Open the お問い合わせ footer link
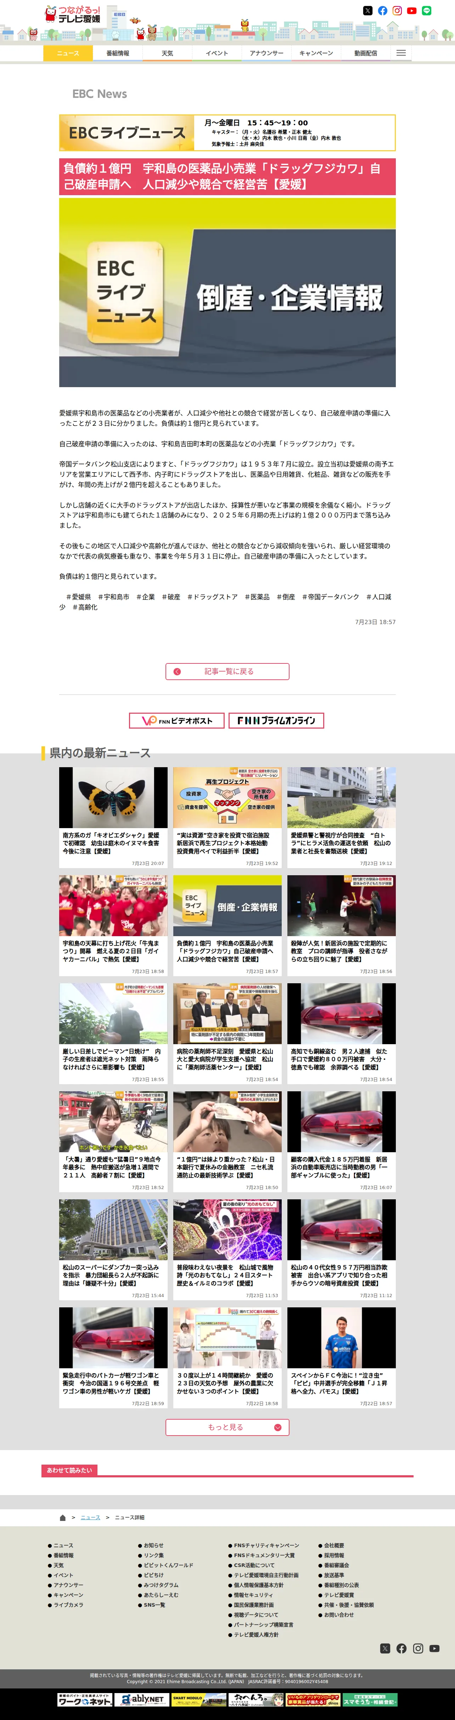455x1720 pixels. 339,1614
